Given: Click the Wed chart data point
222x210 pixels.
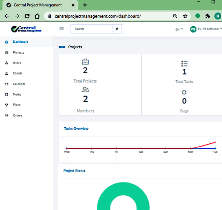Looking at the screenshot, I should [67, 148].
